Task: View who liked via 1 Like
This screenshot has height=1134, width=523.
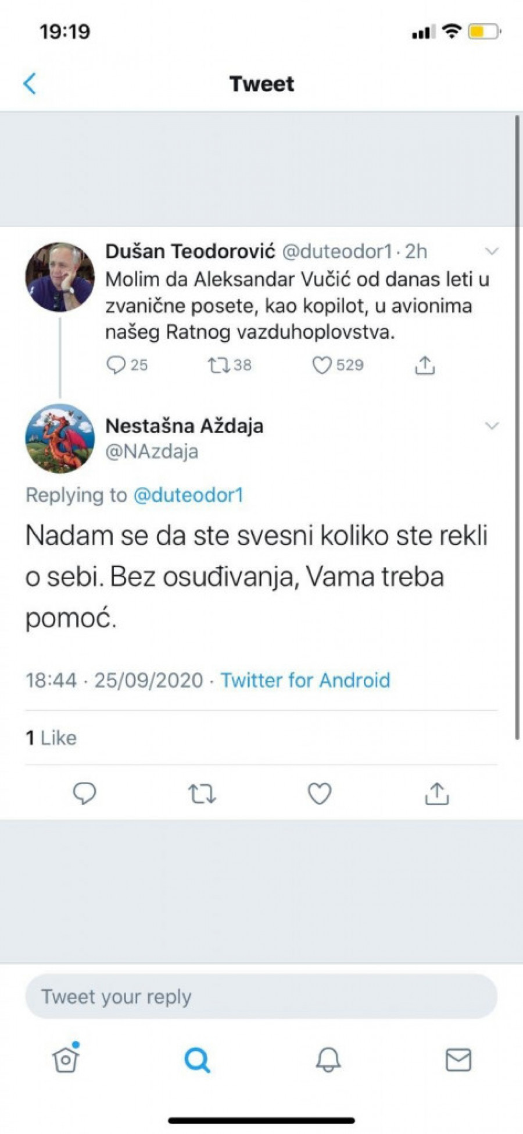Action: [51, 738]
